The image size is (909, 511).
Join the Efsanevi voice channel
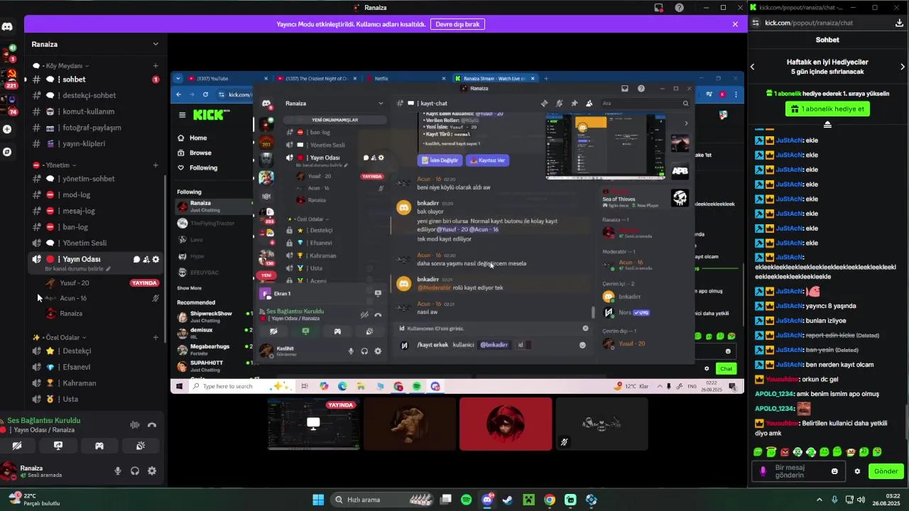click(x=95, y=367)
